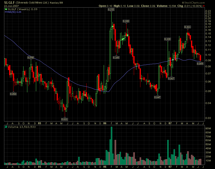Click the 0.128 price peak label

[x=167, y=39]
